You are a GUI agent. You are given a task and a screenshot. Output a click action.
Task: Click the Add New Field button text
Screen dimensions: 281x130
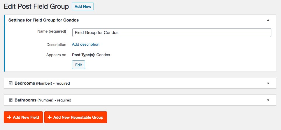tap(26, 117)
